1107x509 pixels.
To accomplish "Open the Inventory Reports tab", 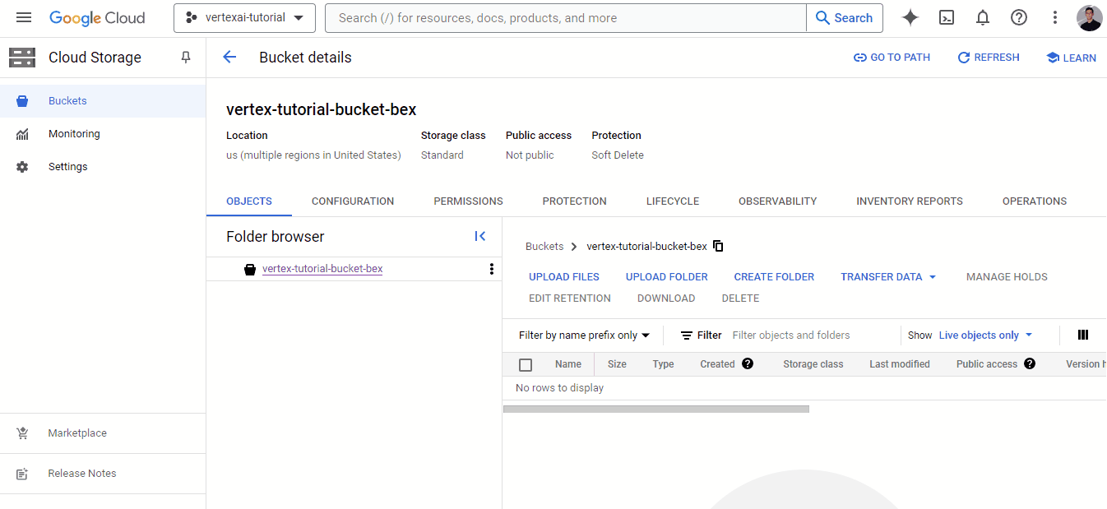I will click(x=910, y=201).
